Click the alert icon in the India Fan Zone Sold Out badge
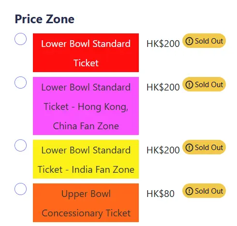The image size is (237, 226). point(189,148)
